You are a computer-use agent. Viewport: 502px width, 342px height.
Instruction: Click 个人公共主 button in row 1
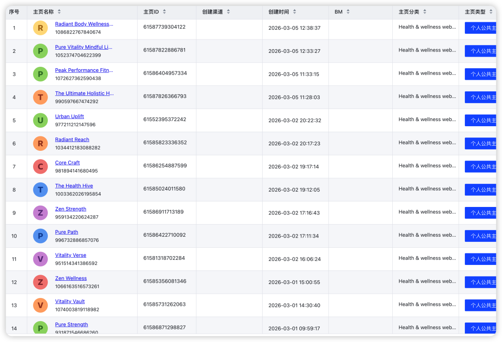coord(481,28)
